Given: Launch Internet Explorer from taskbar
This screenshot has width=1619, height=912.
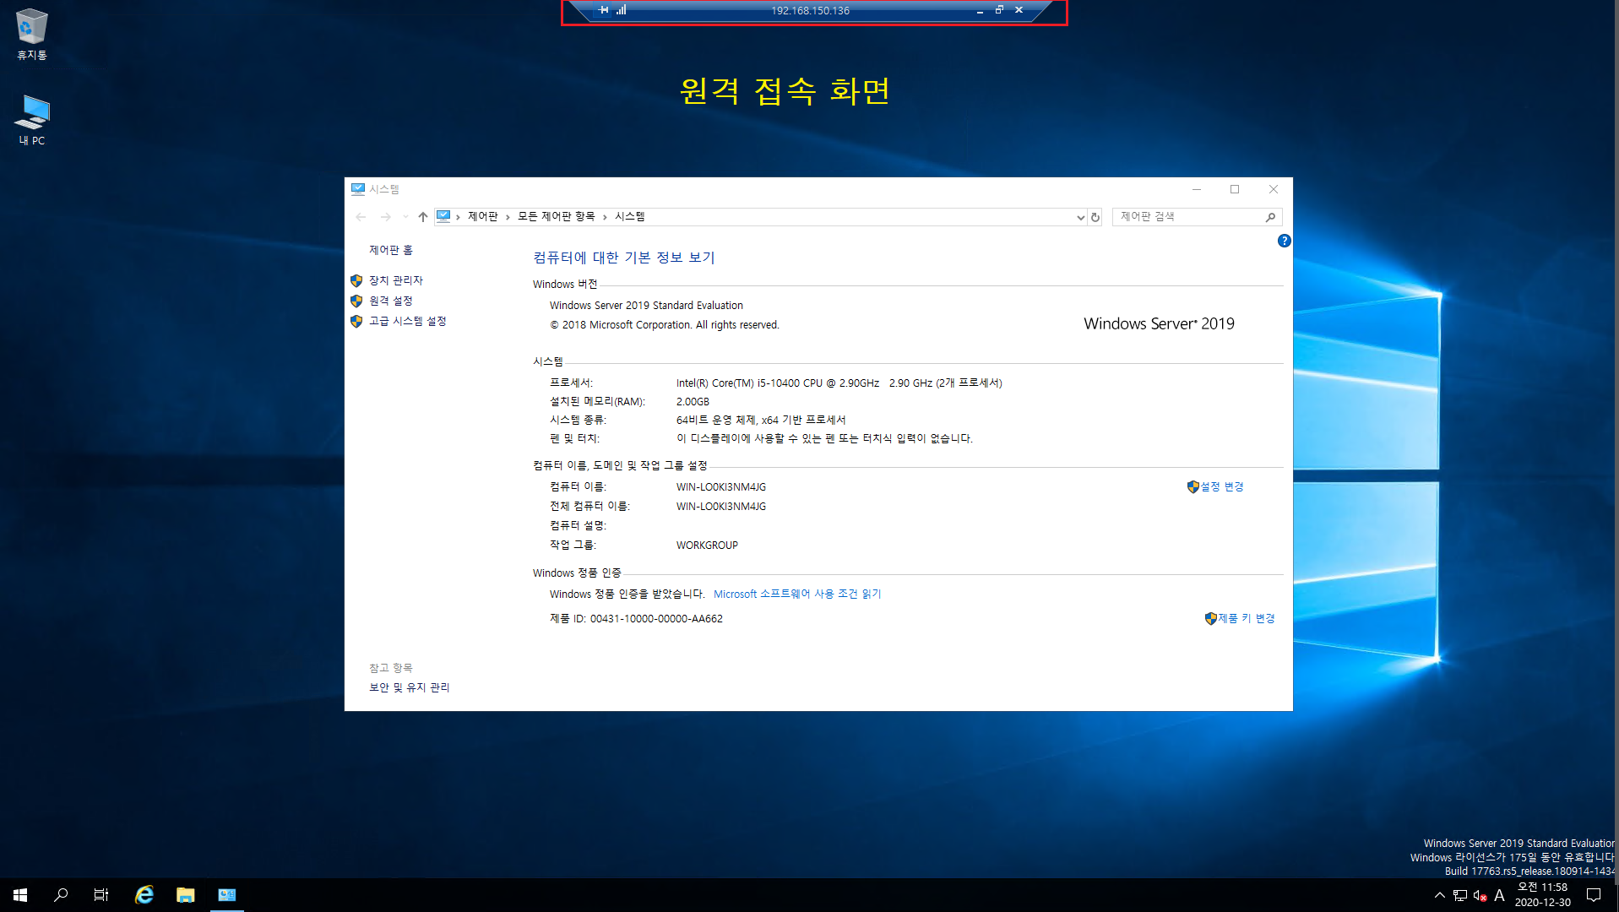Looking at the screenshot, I should (x=144, y=895).
